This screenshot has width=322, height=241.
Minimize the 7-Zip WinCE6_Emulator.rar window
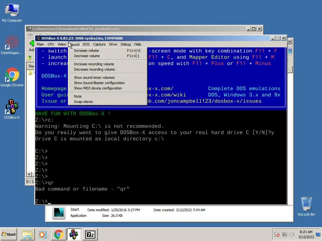[x=248, y=29]
